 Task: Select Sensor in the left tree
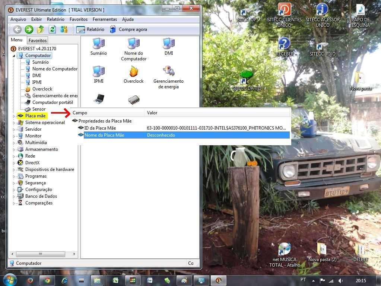[x=39, y=109]
